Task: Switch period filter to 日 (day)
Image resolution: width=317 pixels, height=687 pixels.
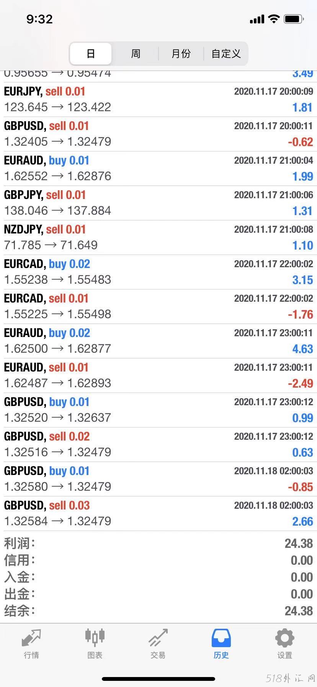Action: tap(91, 54)
